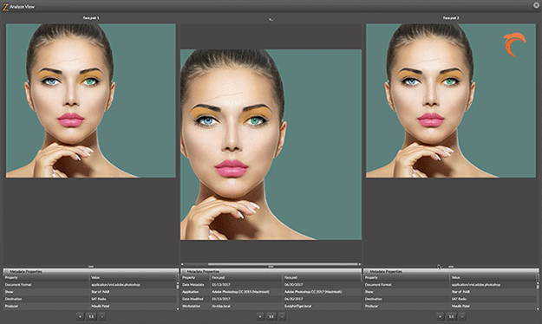Screen dimensions: 542x324
Task: Click scroll-down arrow of right metadata table
Action: (538, 308)
